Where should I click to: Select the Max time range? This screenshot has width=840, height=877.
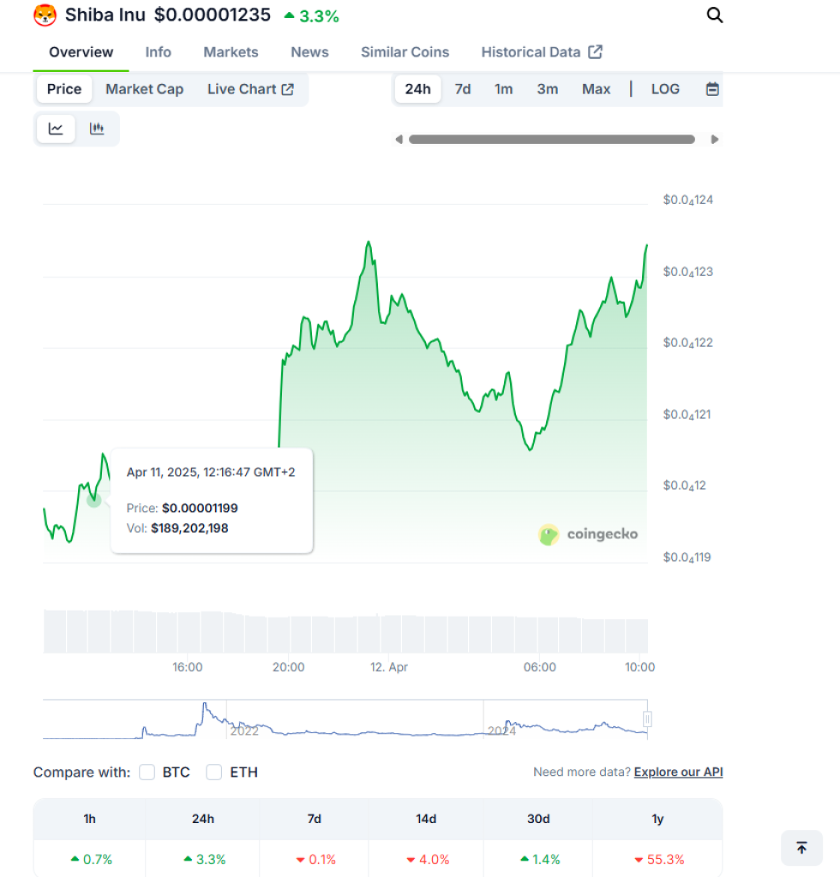(x=596, y=89)
